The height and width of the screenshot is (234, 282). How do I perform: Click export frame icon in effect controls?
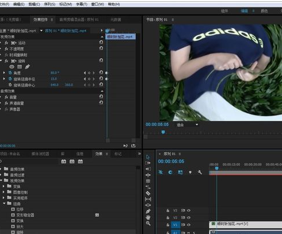coord(133,146)
